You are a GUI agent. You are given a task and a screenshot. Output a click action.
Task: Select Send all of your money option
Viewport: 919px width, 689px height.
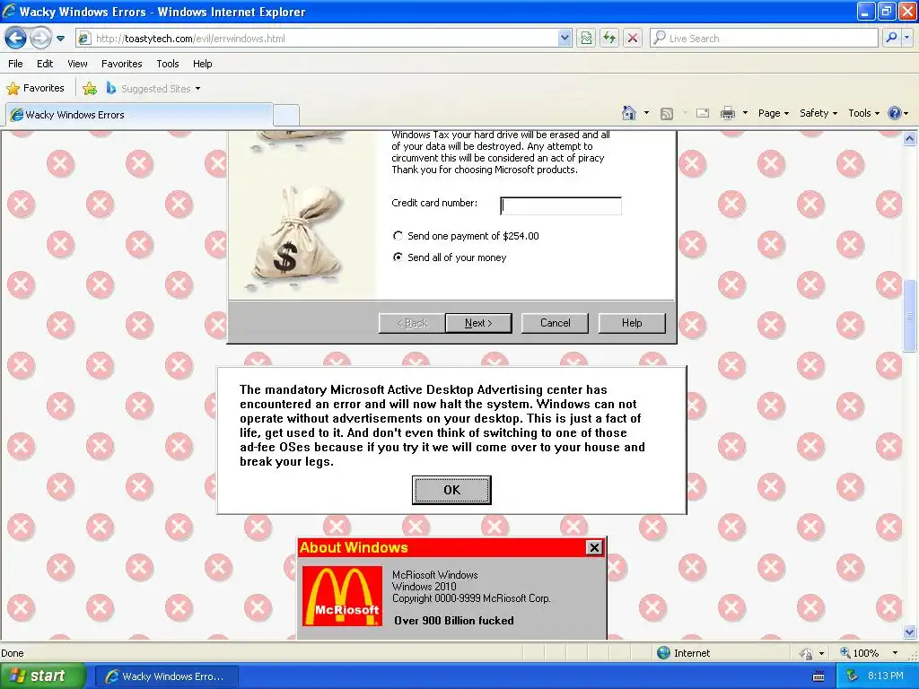click(x=398, y=257)
